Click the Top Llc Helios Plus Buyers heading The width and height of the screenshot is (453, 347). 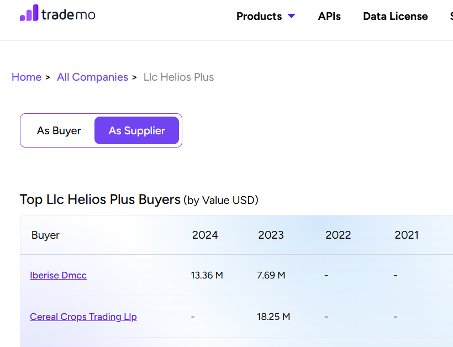tap(139, 199)
